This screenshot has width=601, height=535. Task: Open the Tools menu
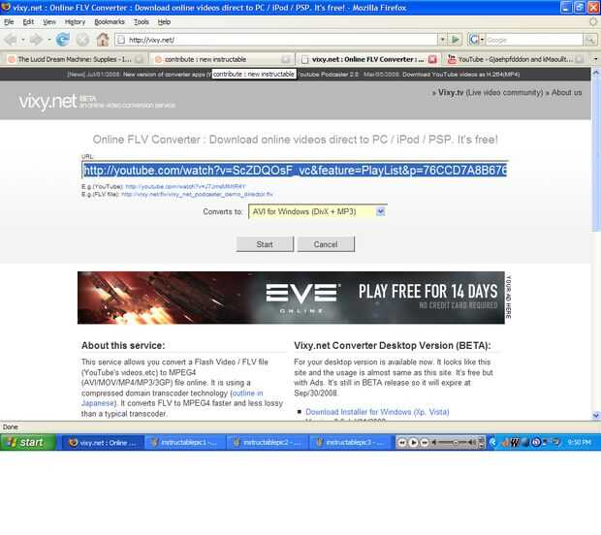[x=142, y=22]
